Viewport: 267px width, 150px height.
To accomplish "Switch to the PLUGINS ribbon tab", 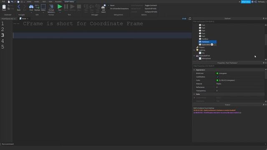I will pos(58,2).
